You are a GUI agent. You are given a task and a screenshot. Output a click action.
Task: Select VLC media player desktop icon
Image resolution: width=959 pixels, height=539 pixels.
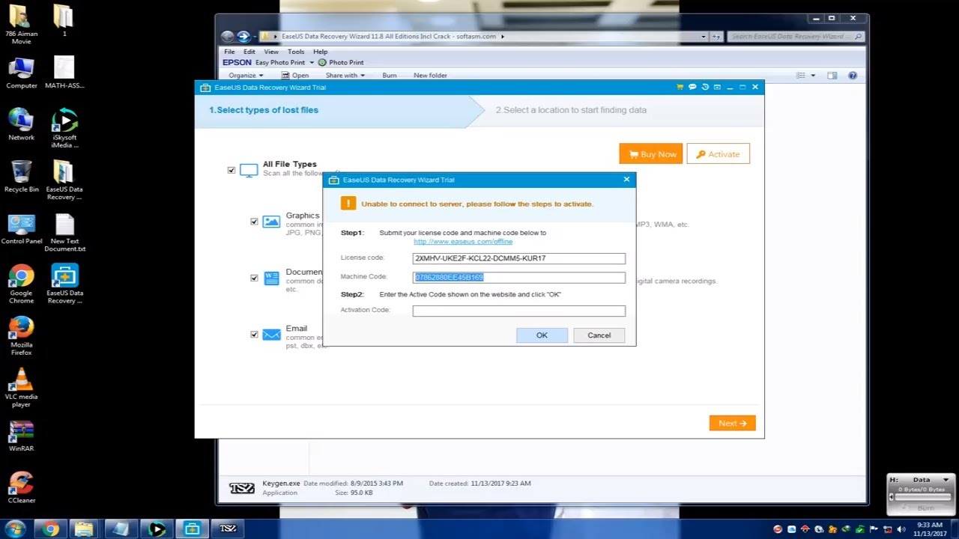21,388
